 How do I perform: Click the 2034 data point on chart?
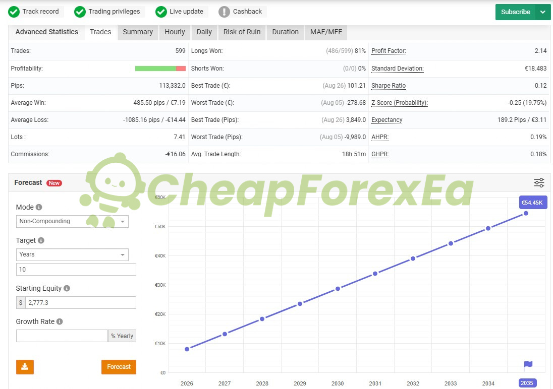(488, 228)
